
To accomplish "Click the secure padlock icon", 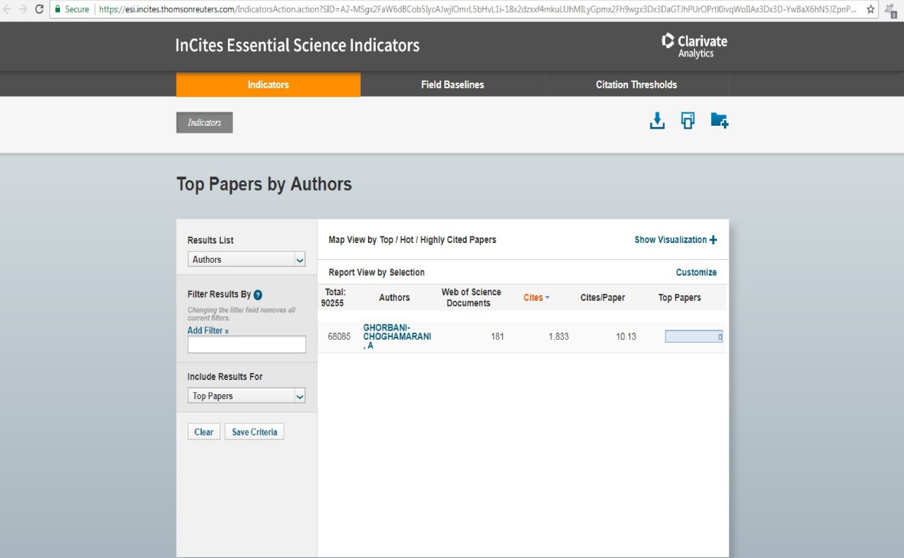I will click(58, 9).
